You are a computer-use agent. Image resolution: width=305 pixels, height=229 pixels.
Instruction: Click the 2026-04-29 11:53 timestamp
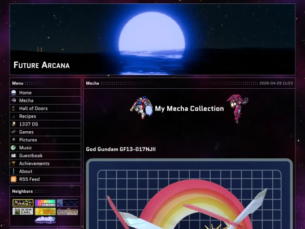276,83
